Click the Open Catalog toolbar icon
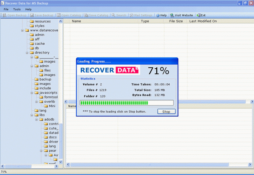 coord(58,15)
